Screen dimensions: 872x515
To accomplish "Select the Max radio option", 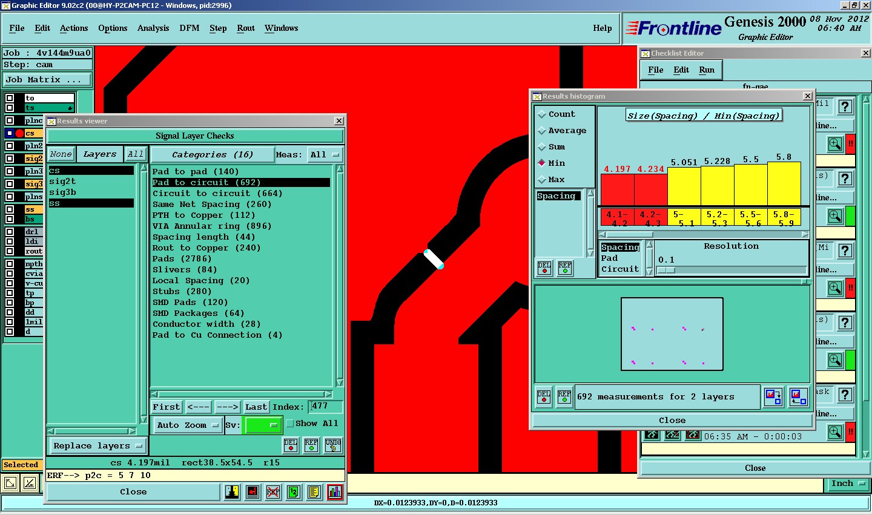I will coord(542,180).
